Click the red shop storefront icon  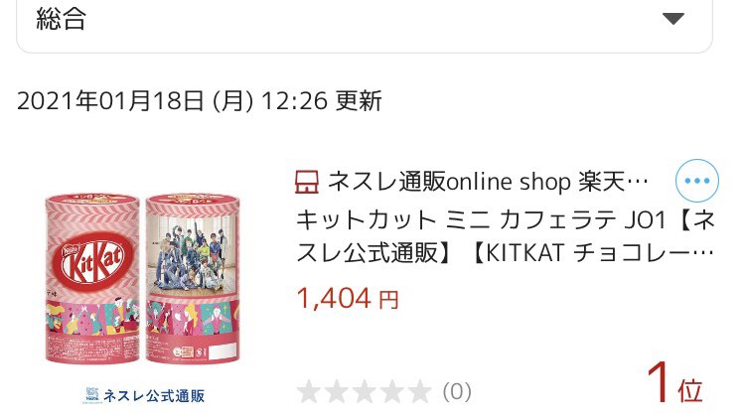[307, 182]
